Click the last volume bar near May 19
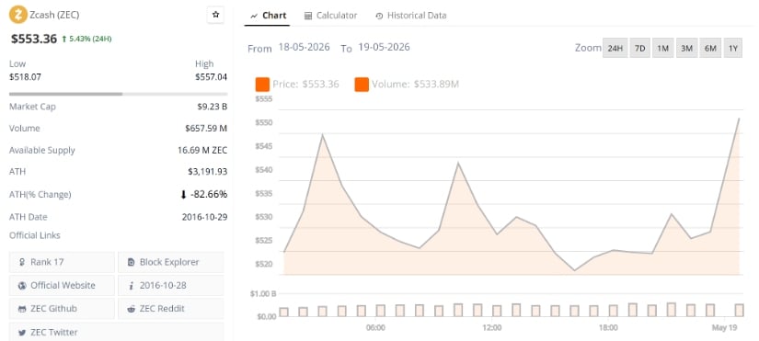 tap(739, 310)
